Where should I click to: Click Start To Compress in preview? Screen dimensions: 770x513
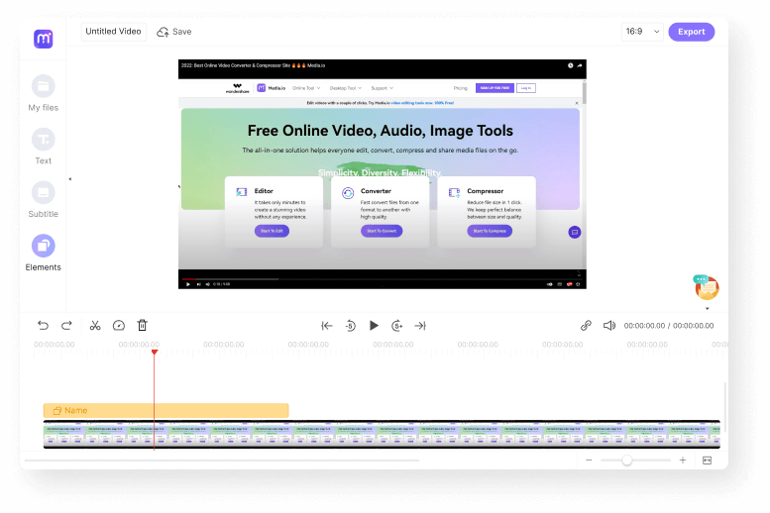(x=490, y=231)
